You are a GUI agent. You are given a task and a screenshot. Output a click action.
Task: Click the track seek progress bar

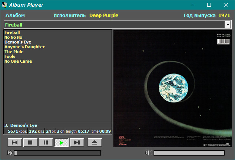point(57,153)
